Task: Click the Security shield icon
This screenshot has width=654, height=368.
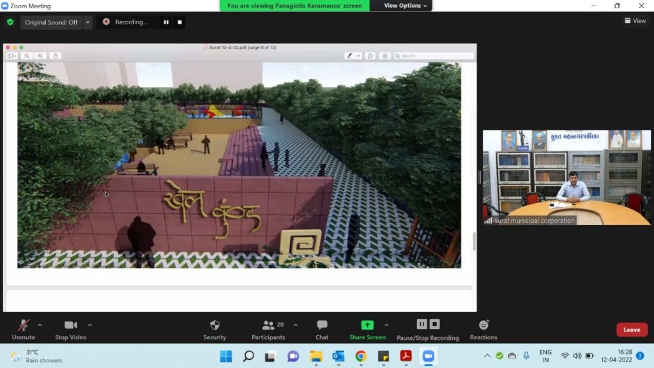Action: coord(215,325)
